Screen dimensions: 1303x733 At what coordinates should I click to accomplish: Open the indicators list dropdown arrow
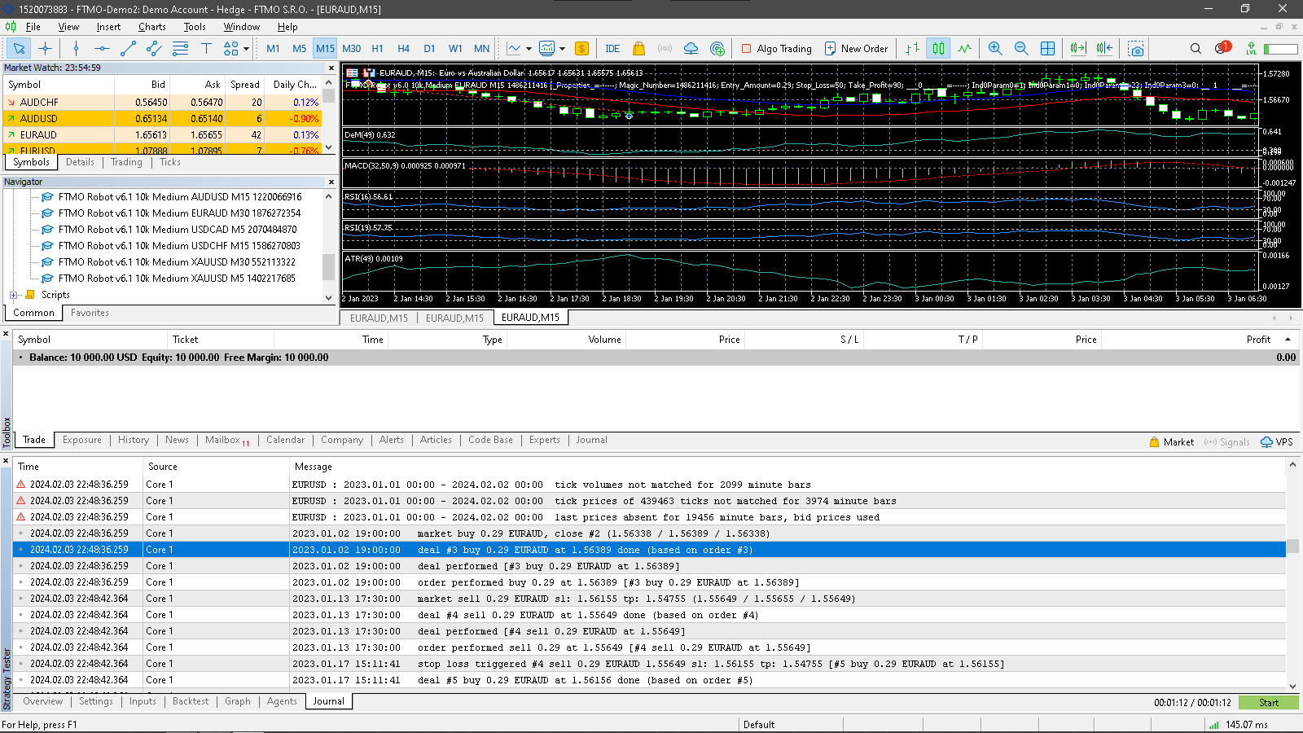click(x=529, y=49)
